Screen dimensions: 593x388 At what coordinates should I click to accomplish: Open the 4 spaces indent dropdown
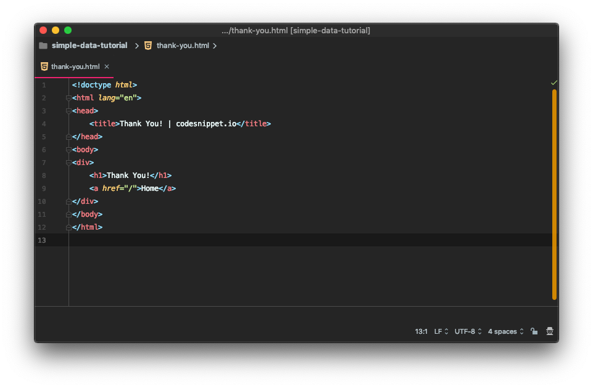[505, 331]
